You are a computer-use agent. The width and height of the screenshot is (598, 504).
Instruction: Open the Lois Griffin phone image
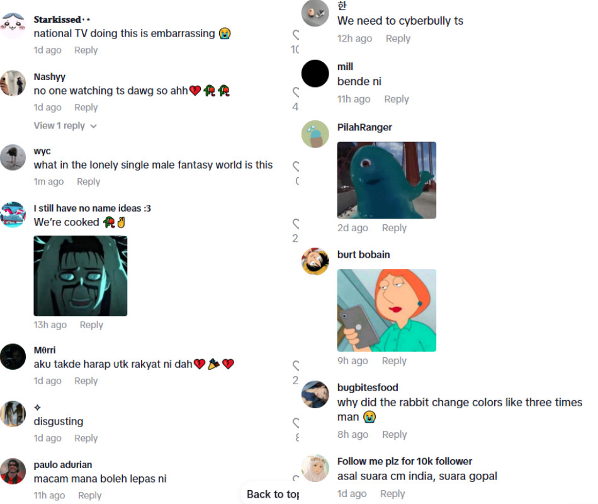tap(386, 311)
